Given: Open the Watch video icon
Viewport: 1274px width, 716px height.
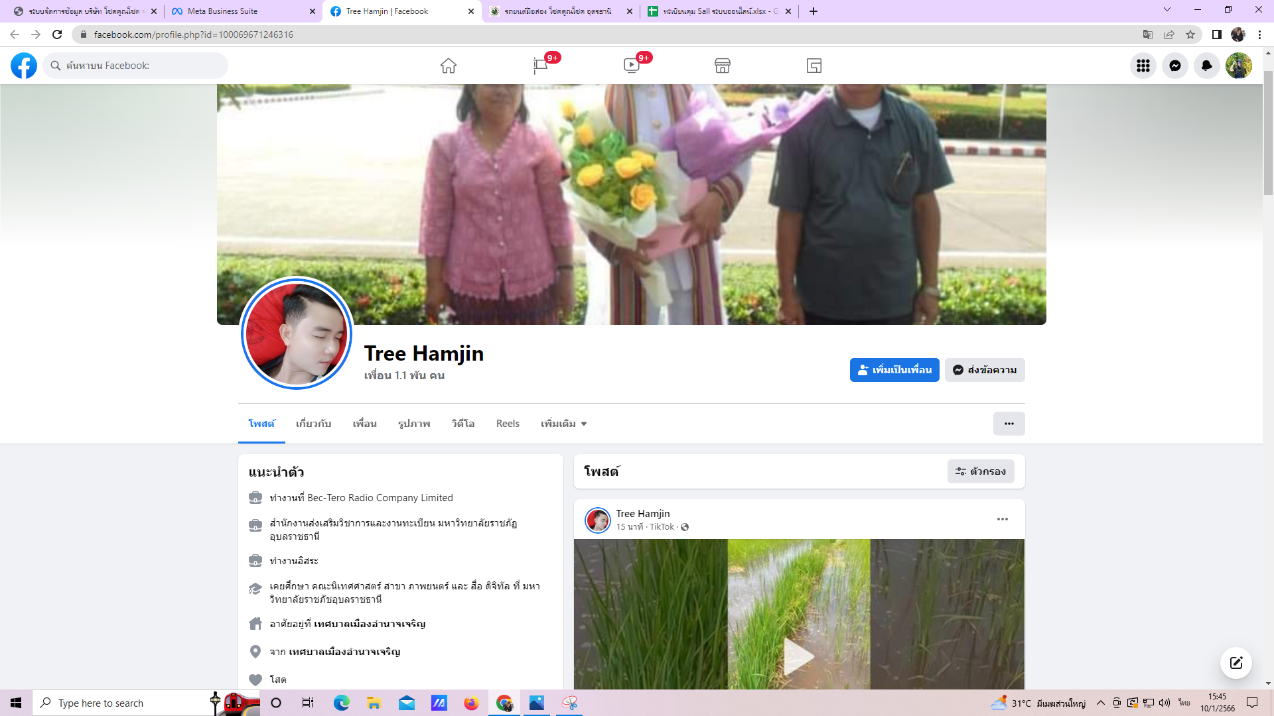Looking at the screenshot, I should click(631, 66).
